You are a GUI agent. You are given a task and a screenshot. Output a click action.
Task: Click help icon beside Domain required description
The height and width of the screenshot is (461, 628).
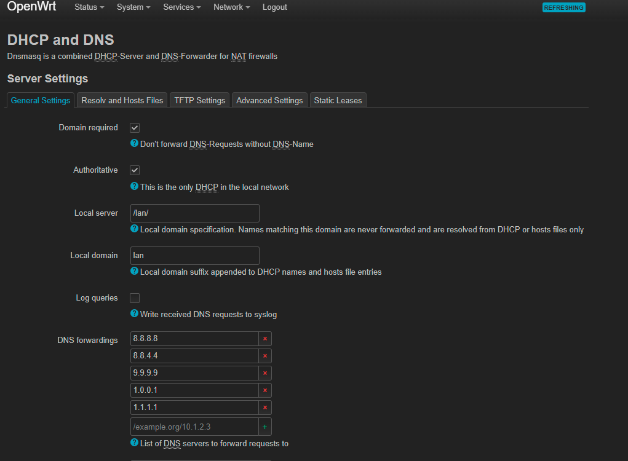pyautogui.click(x=134, y=144)
